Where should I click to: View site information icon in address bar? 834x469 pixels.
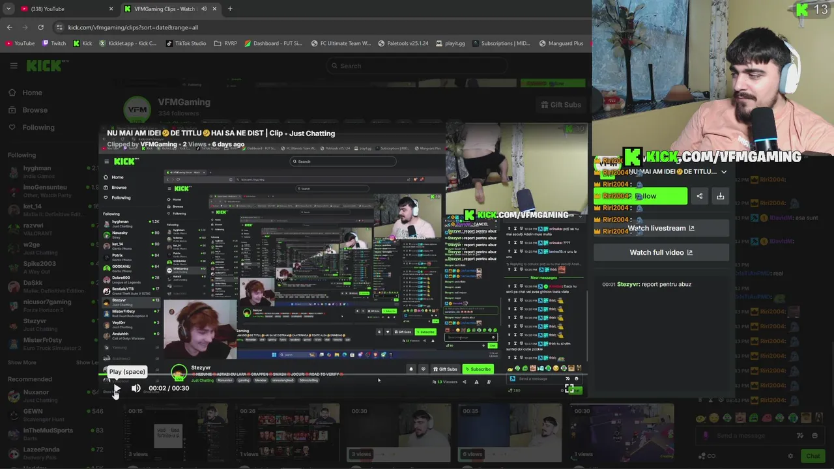click(x=59, y=27)
